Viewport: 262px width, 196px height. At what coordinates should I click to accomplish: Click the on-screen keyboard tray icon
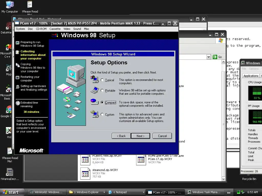coord(229,192)
